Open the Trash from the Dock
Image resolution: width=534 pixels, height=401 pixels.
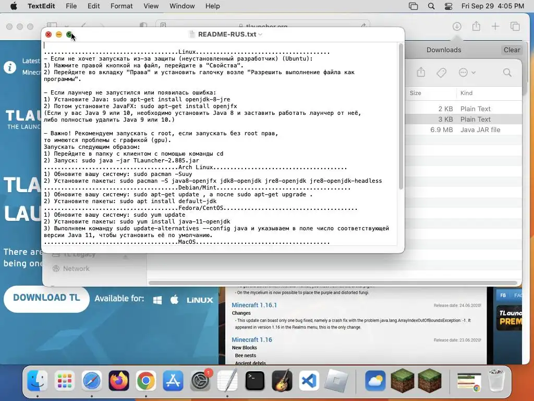(x=496, y=381)
